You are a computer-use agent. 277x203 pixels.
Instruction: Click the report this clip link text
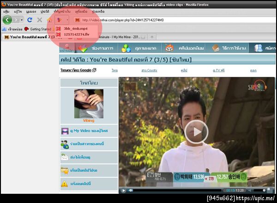(80, 184)
